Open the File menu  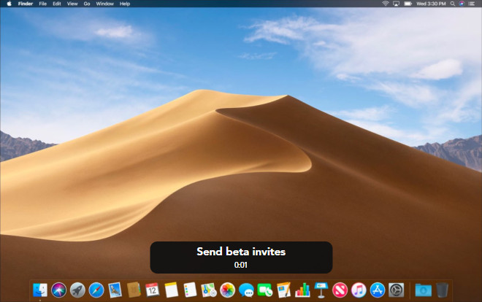[x=43, y=4]
